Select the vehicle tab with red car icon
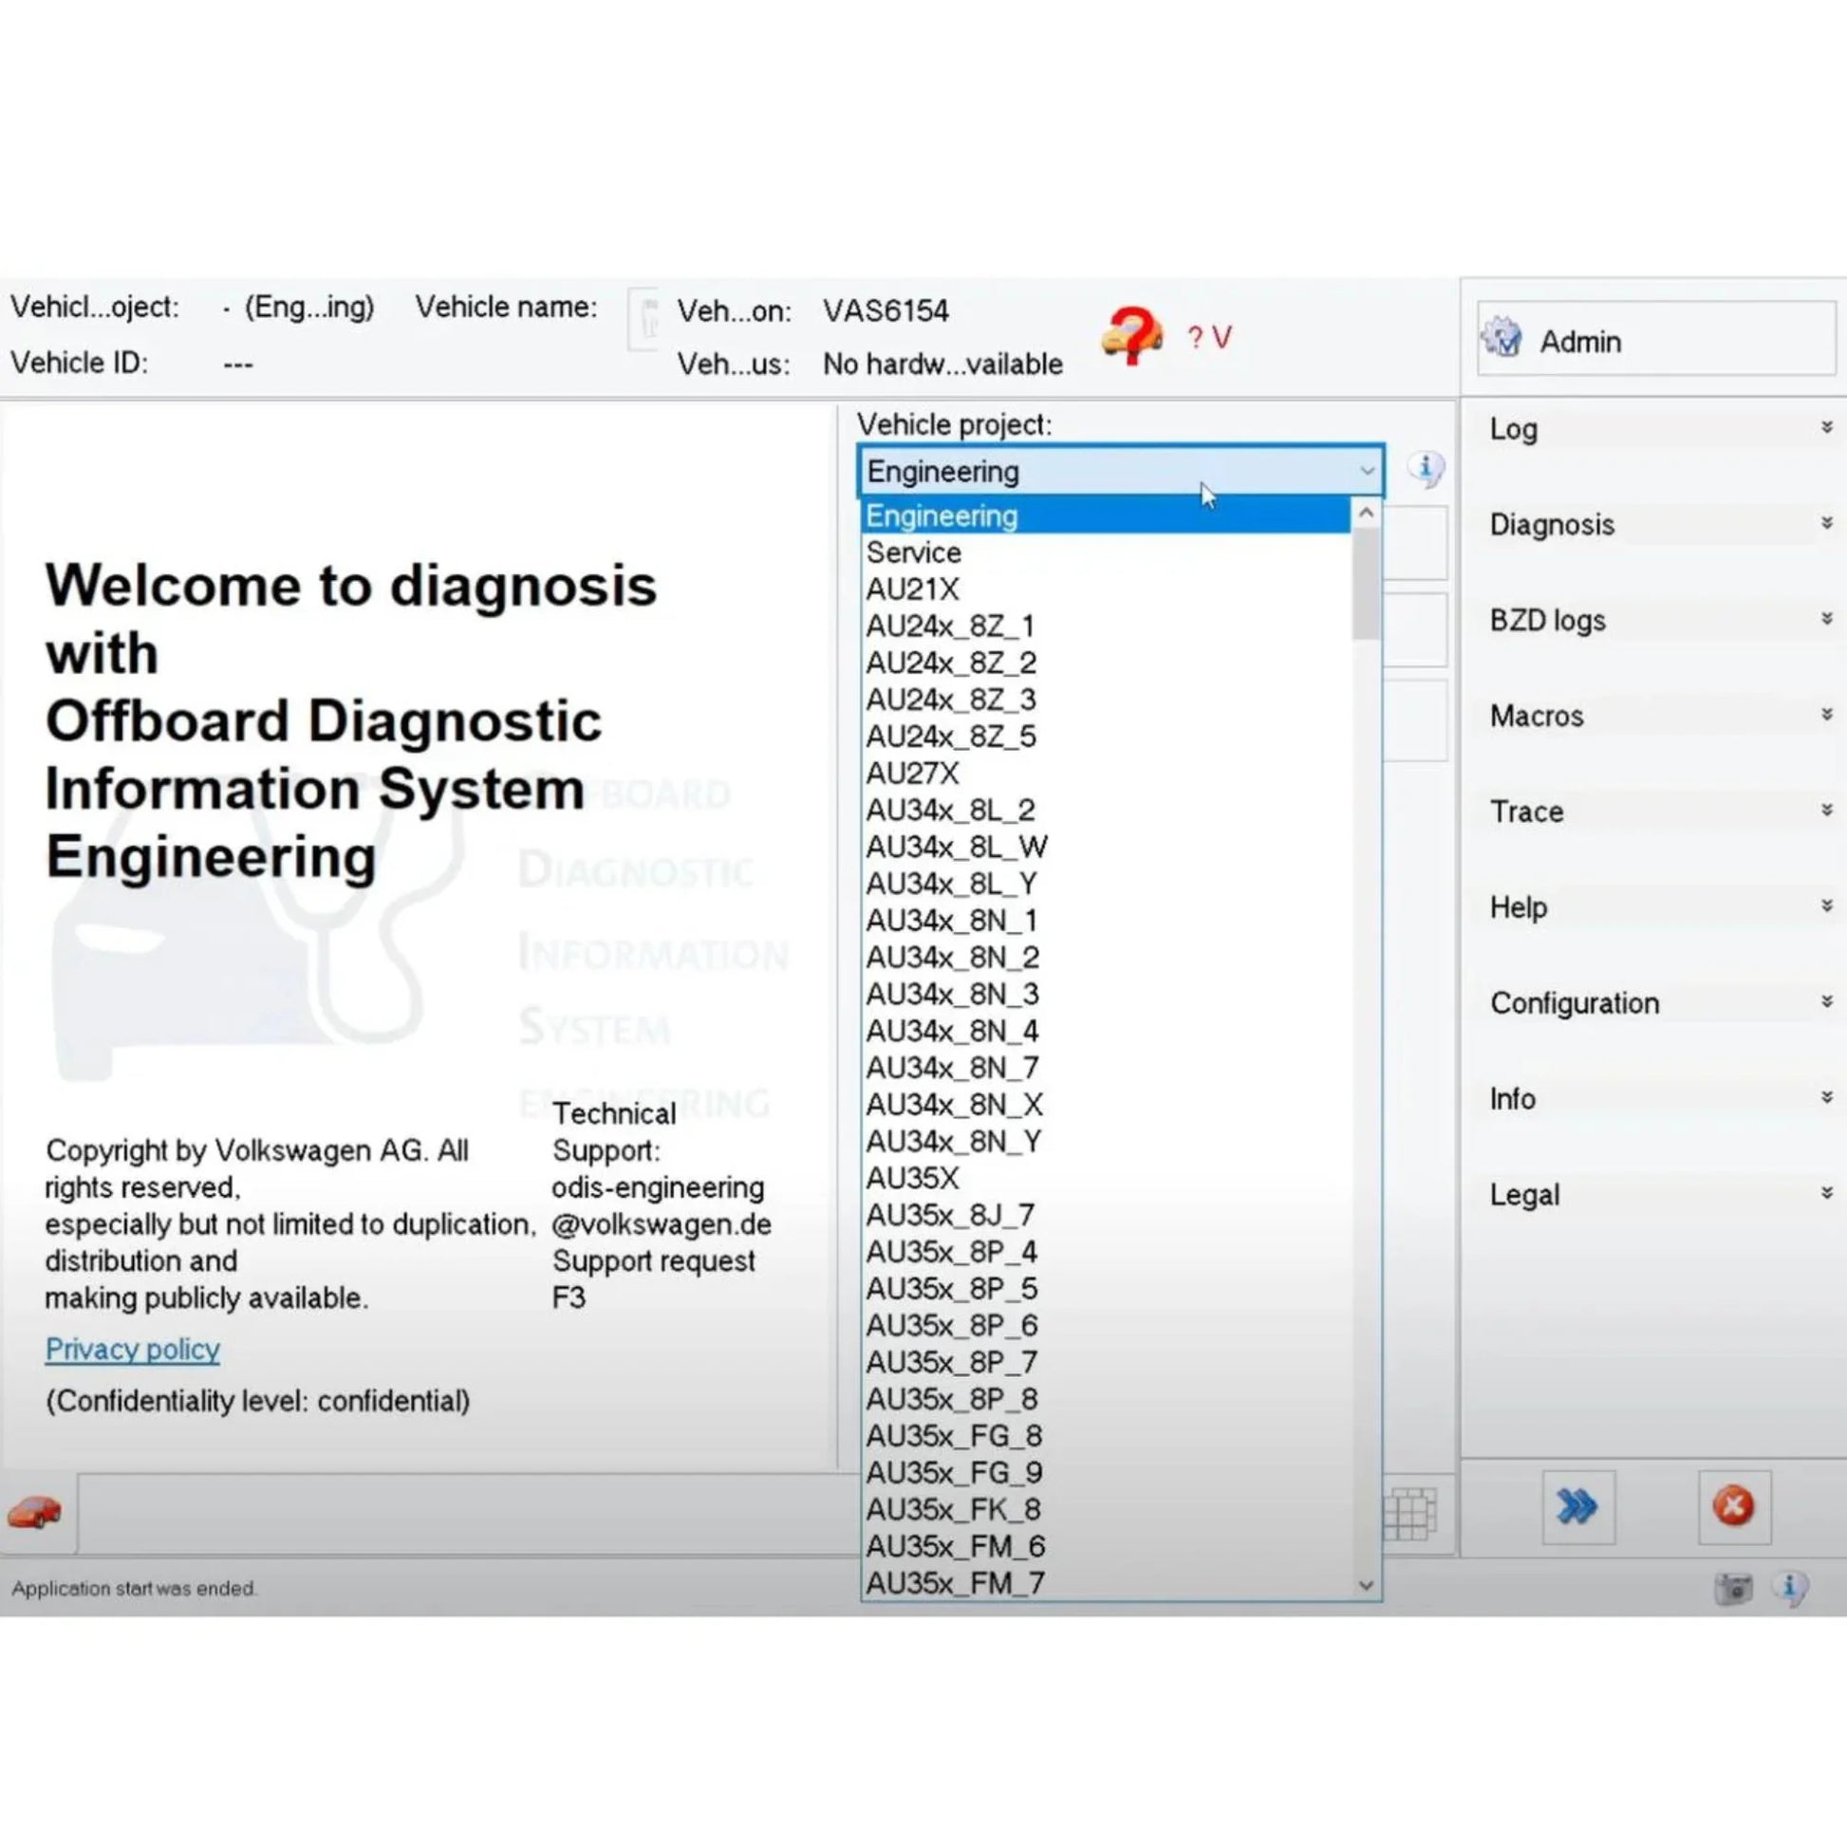This screenshot has width=1847, height=1847. pos(36,1514)
